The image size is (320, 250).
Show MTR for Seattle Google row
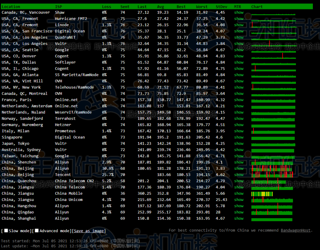click(x=239, y=50)
